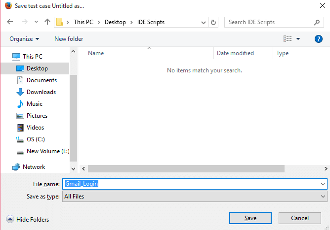Go forward using the forward arrow
Screen dimensions: 330x230
click(24, 22)
